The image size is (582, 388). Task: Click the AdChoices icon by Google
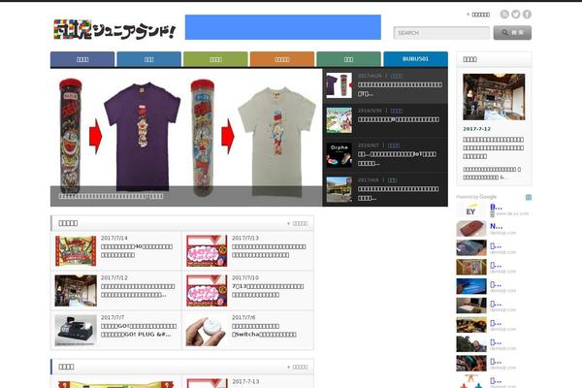tap(529, 197)
